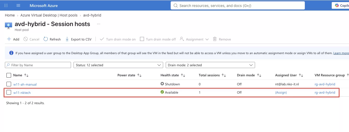
Task: Go to Home in breadcrumb
Action: [10, 15]
